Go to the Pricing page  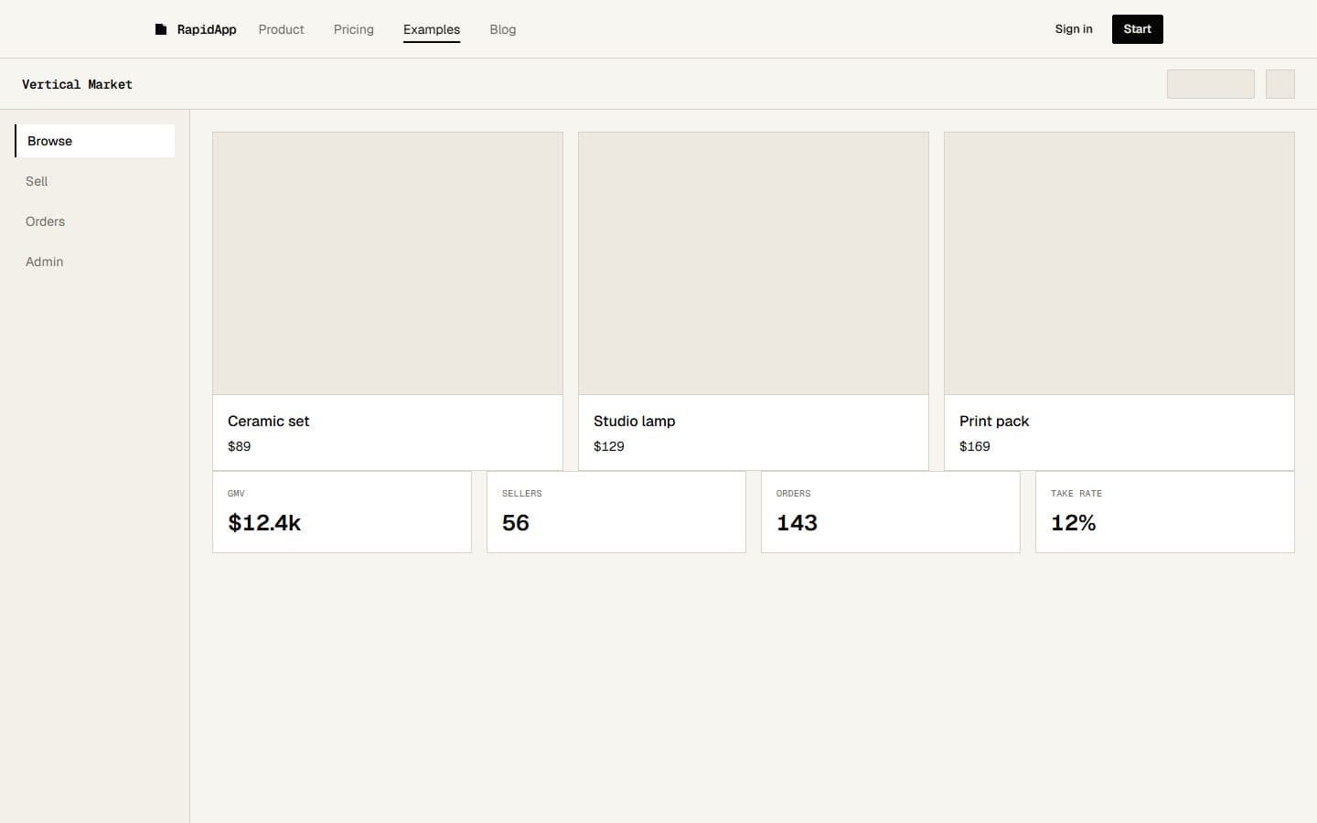pyautogui.click(x=354, y=29)
